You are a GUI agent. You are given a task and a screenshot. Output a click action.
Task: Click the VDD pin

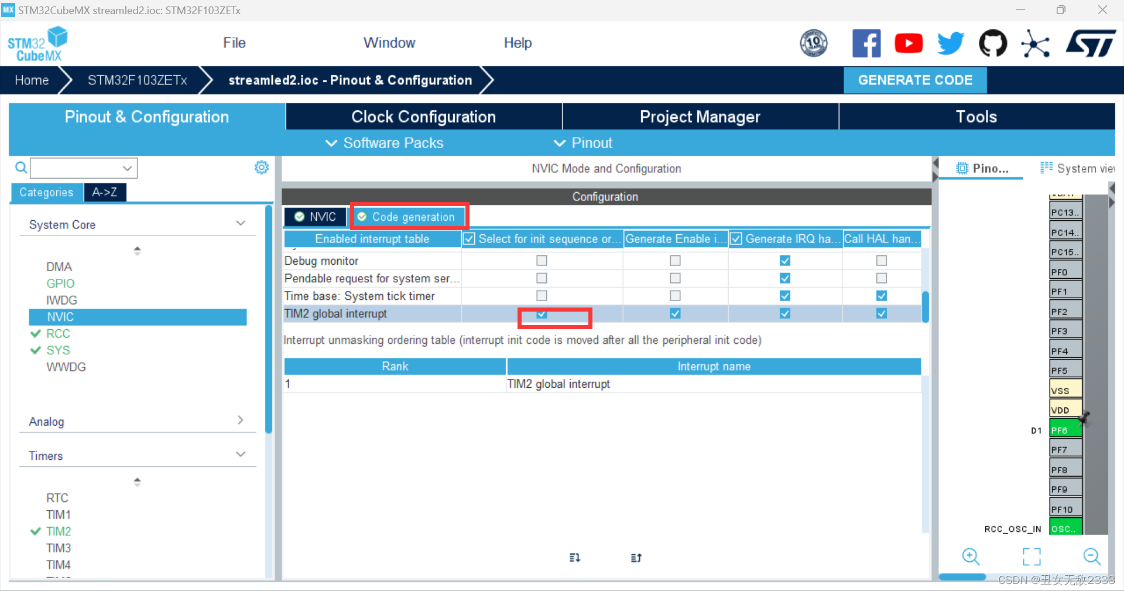[x=1065, y=409]
